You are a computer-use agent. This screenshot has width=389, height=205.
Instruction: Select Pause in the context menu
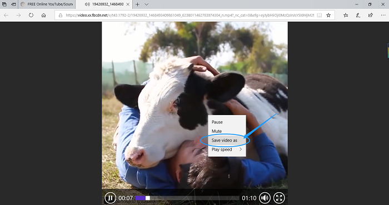point(227,122)
